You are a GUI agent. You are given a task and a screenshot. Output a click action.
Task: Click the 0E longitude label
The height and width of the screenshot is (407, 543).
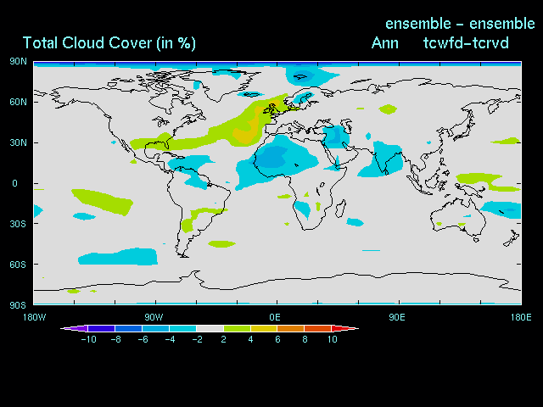pyautogui.click(x=275, y=317)
